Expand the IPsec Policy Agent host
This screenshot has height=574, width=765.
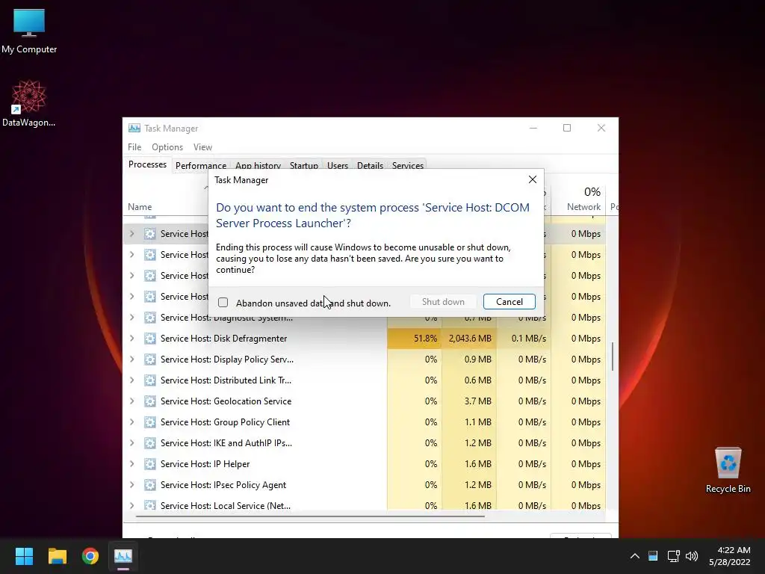tap(131, 484)
